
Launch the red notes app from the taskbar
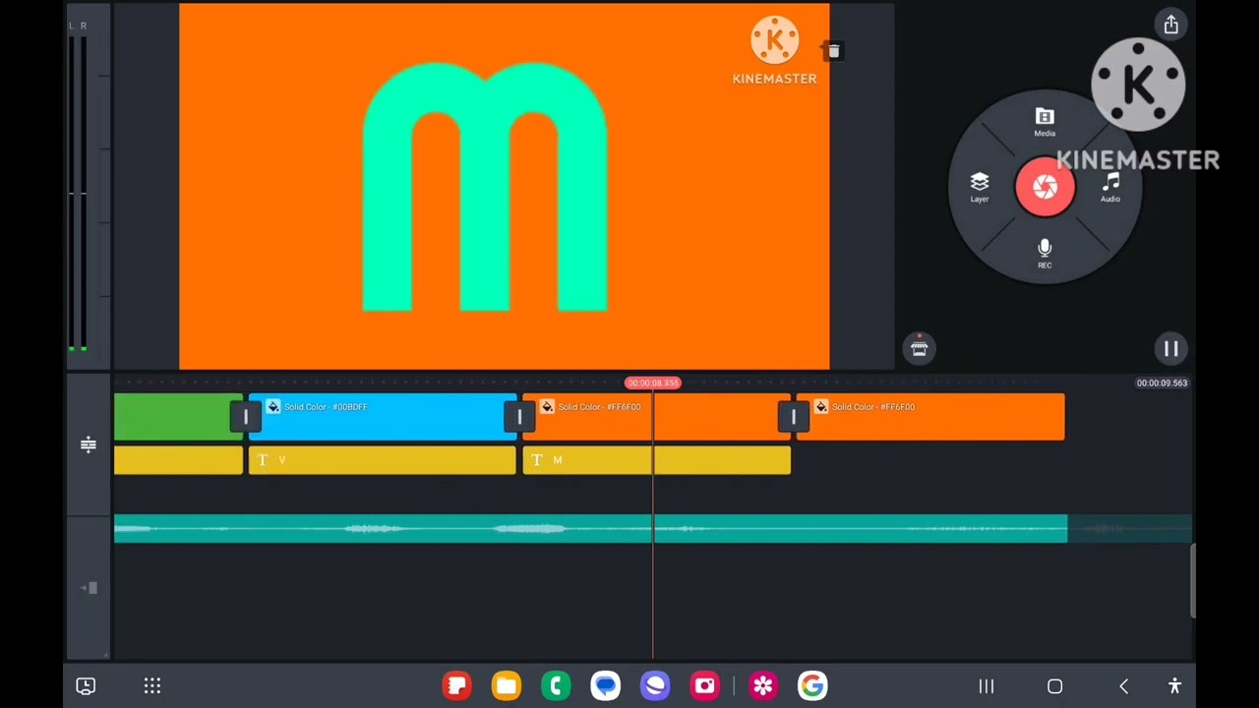(x=457, y=685)
